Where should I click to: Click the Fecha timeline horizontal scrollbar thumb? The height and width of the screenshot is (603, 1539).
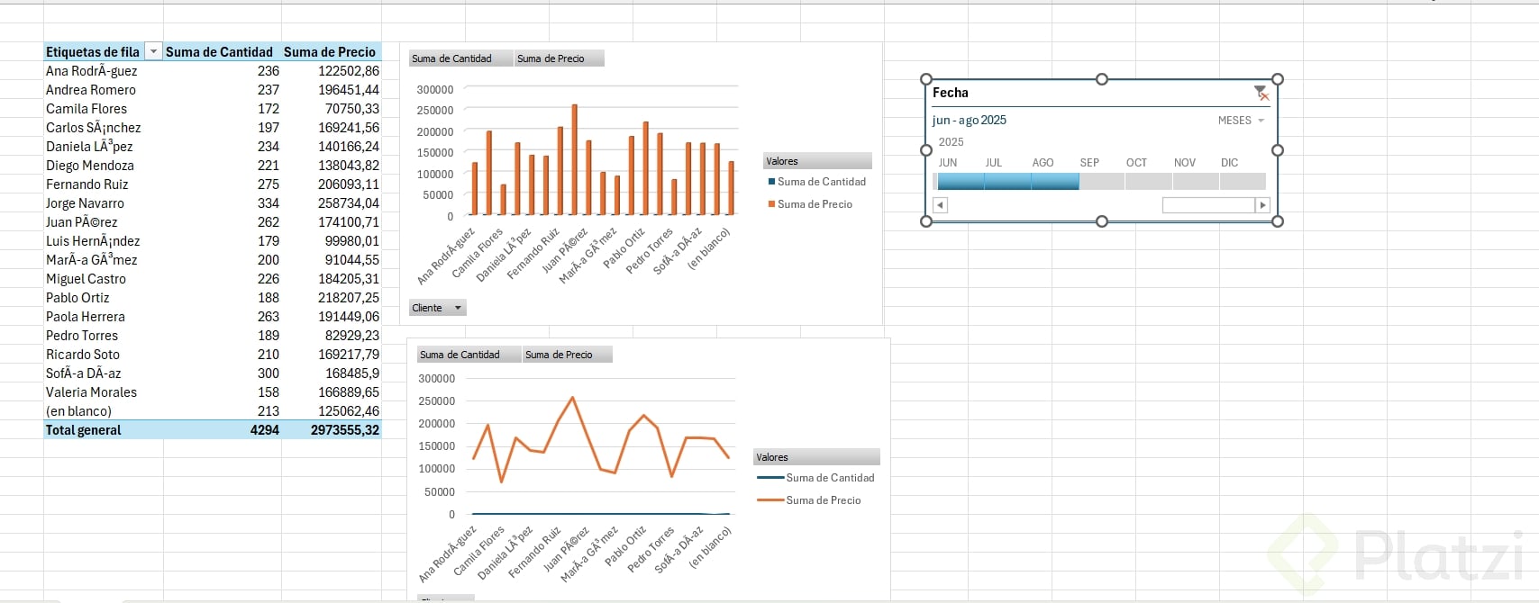(1208, 205)
